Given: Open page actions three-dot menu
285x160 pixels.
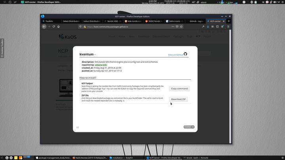Looking at the screenshot, I should click(x=173, y=27).
